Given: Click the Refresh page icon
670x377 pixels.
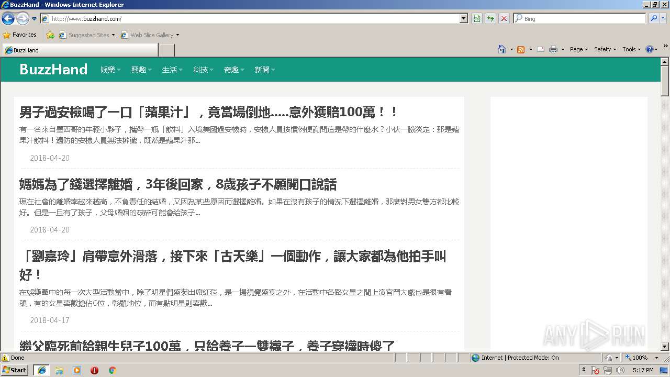Looking at the screenshot, I should click(x=490, y=18).
